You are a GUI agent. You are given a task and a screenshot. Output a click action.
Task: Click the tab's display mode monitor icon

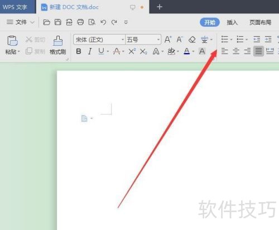[133, 7]
